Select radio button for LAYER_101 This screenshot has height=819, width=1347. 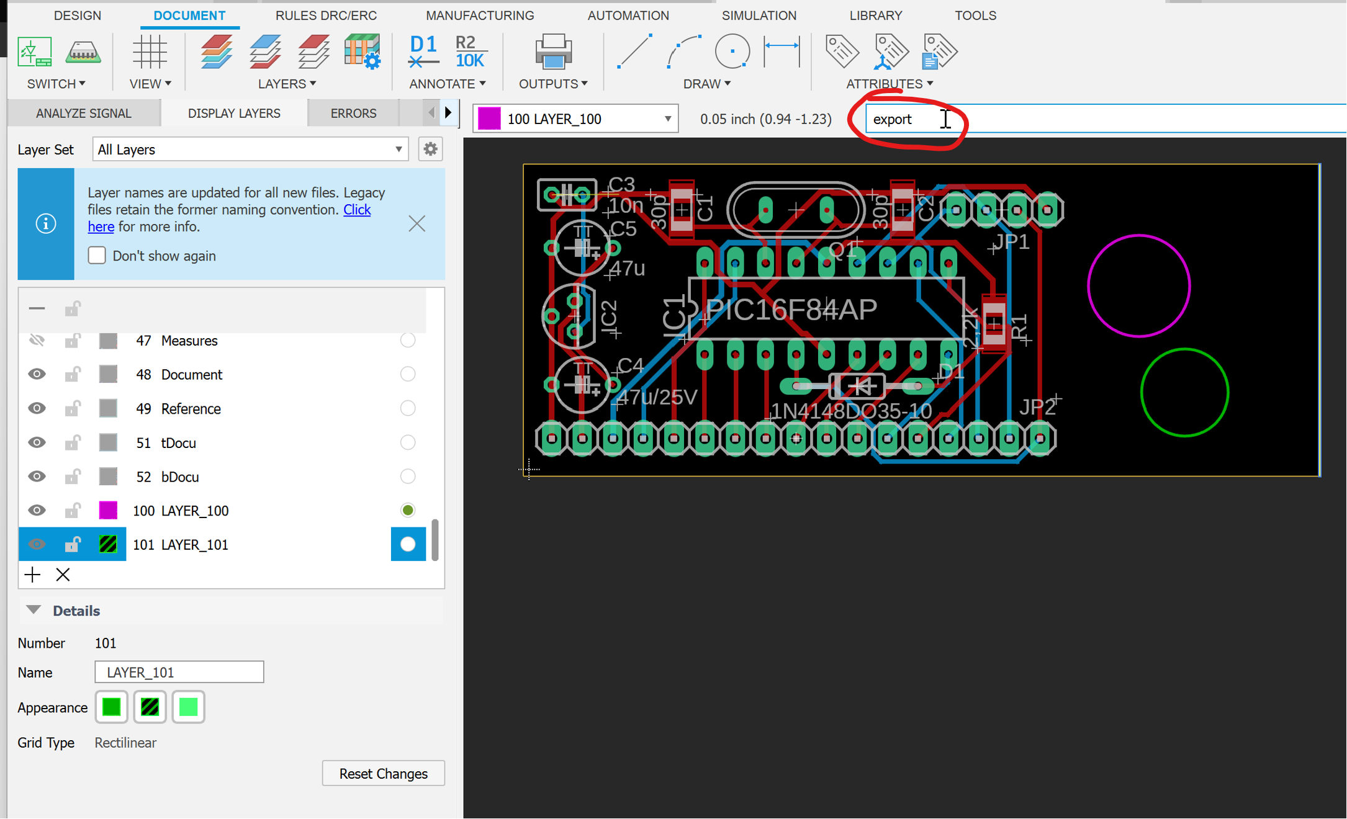[x=408, y=544]
